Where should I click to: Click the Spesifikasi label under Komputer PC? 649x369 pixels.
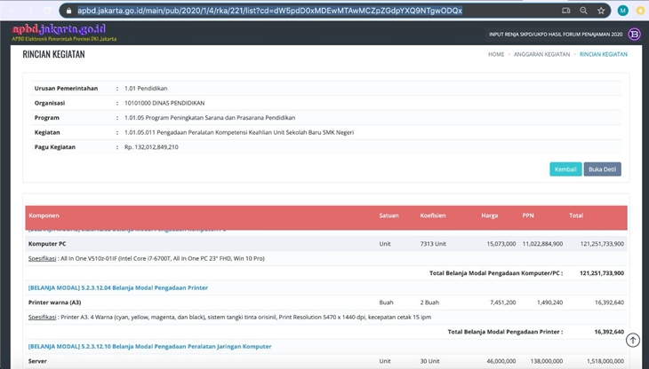point(42,258)
